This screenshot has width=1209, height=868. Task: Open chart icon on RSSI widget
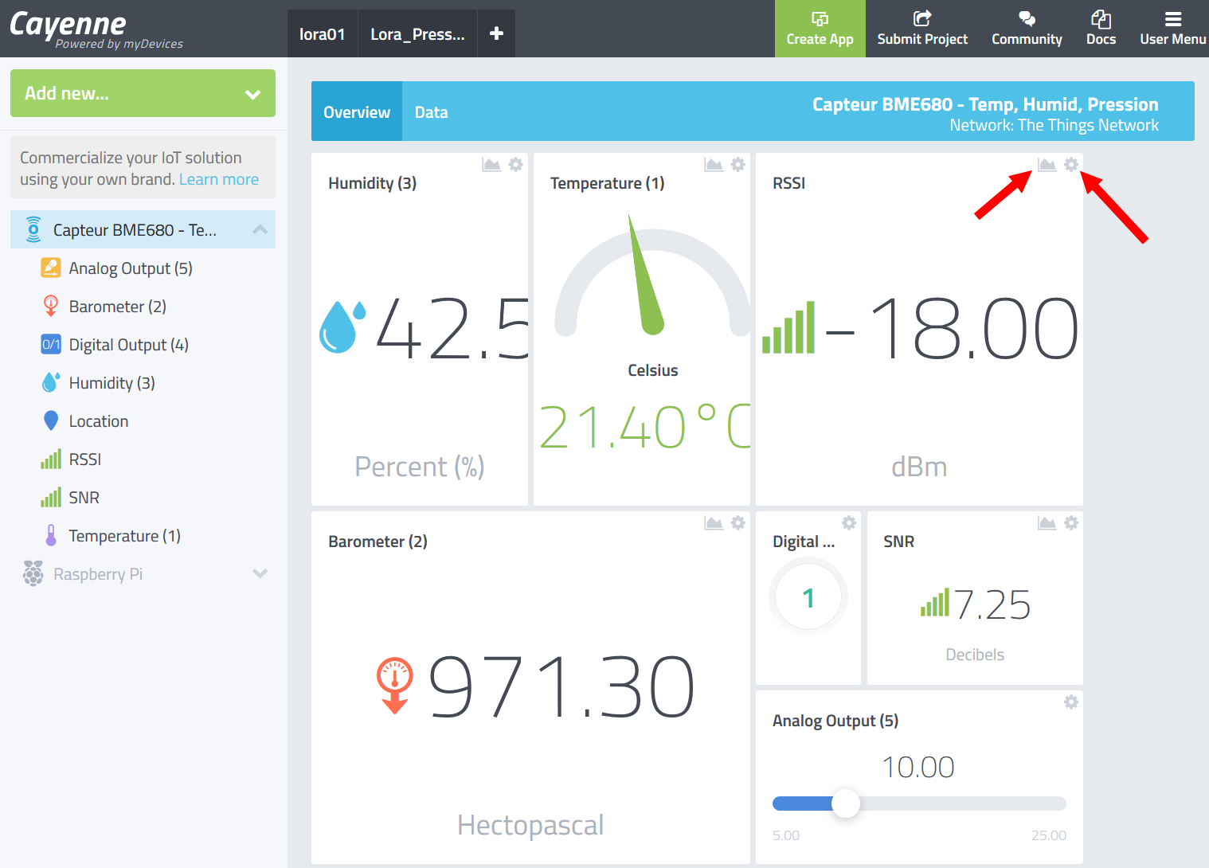click(1047, 164)
